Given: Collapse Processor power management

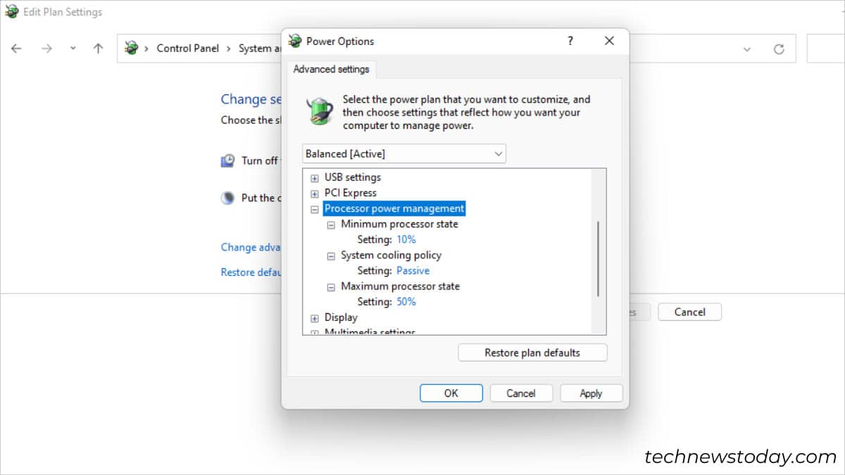Looking at the screenshot, I should point(314,208).
